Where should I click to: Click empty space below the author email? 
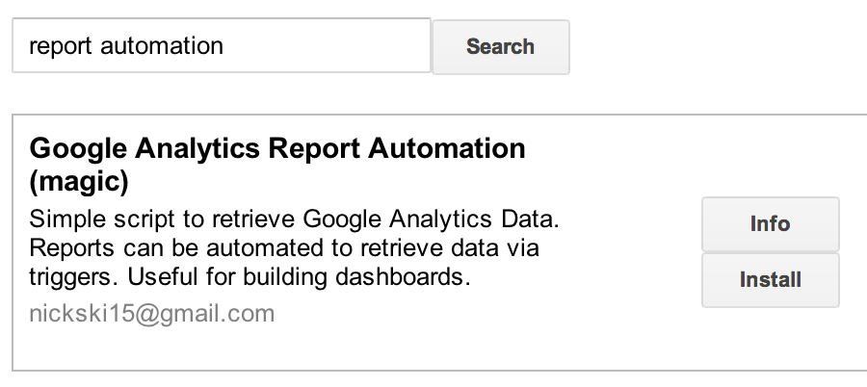(289, 348)
